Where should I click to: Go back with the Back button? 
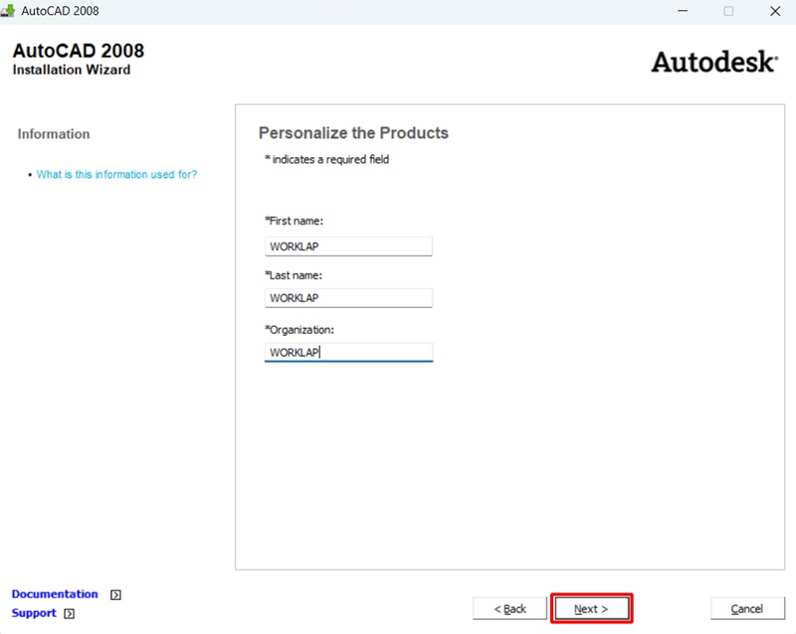[509, 608]
